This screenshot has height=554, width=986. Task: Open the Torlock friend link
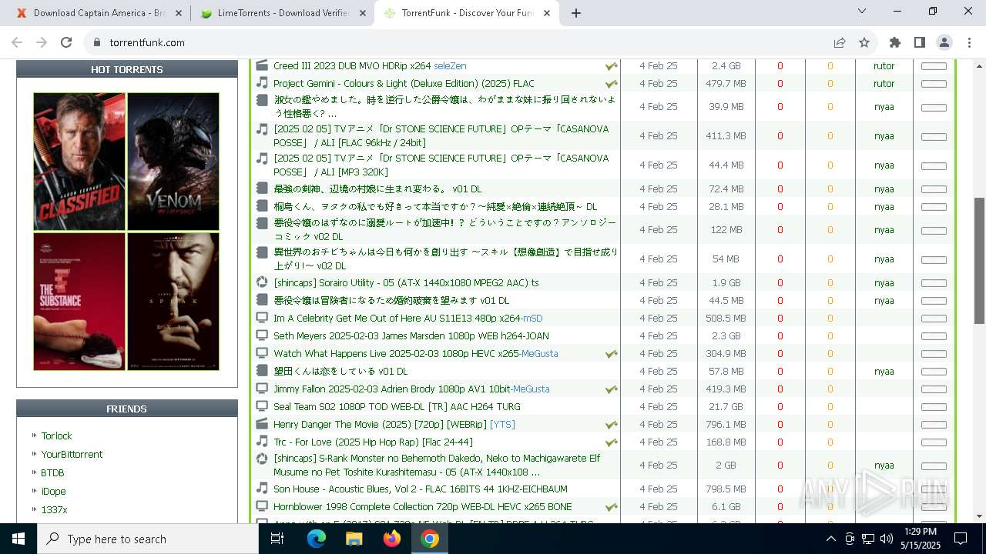(56, 436)
